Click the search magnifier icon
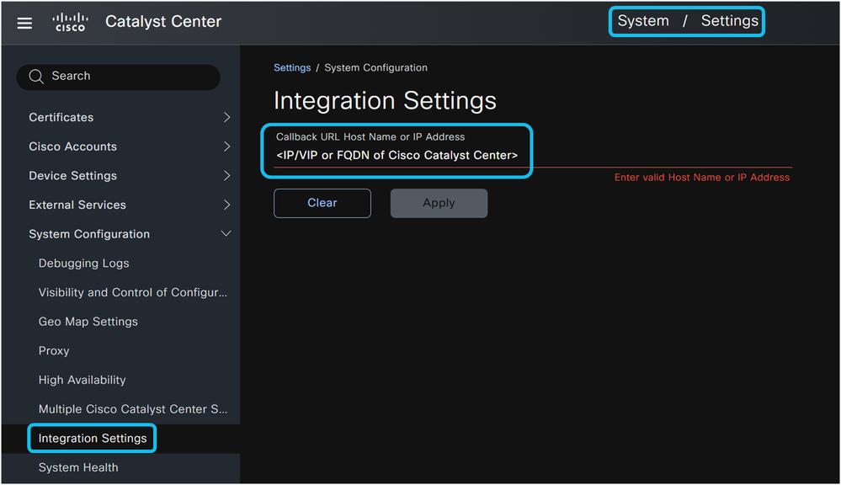This screenshot has width=841, height=485. tap(35, 76)
